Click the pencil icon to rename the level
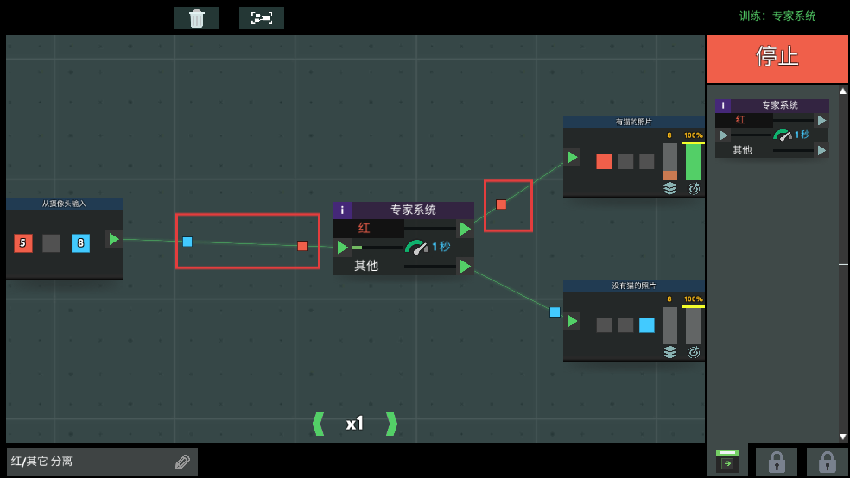The width and height of the screenshot is (850, 478). (182, 462)
